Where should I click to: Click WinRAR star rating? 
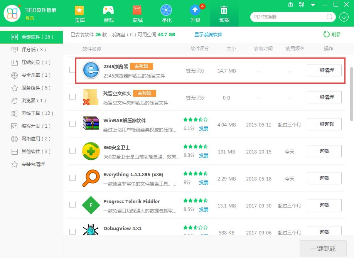click(196, 120)
